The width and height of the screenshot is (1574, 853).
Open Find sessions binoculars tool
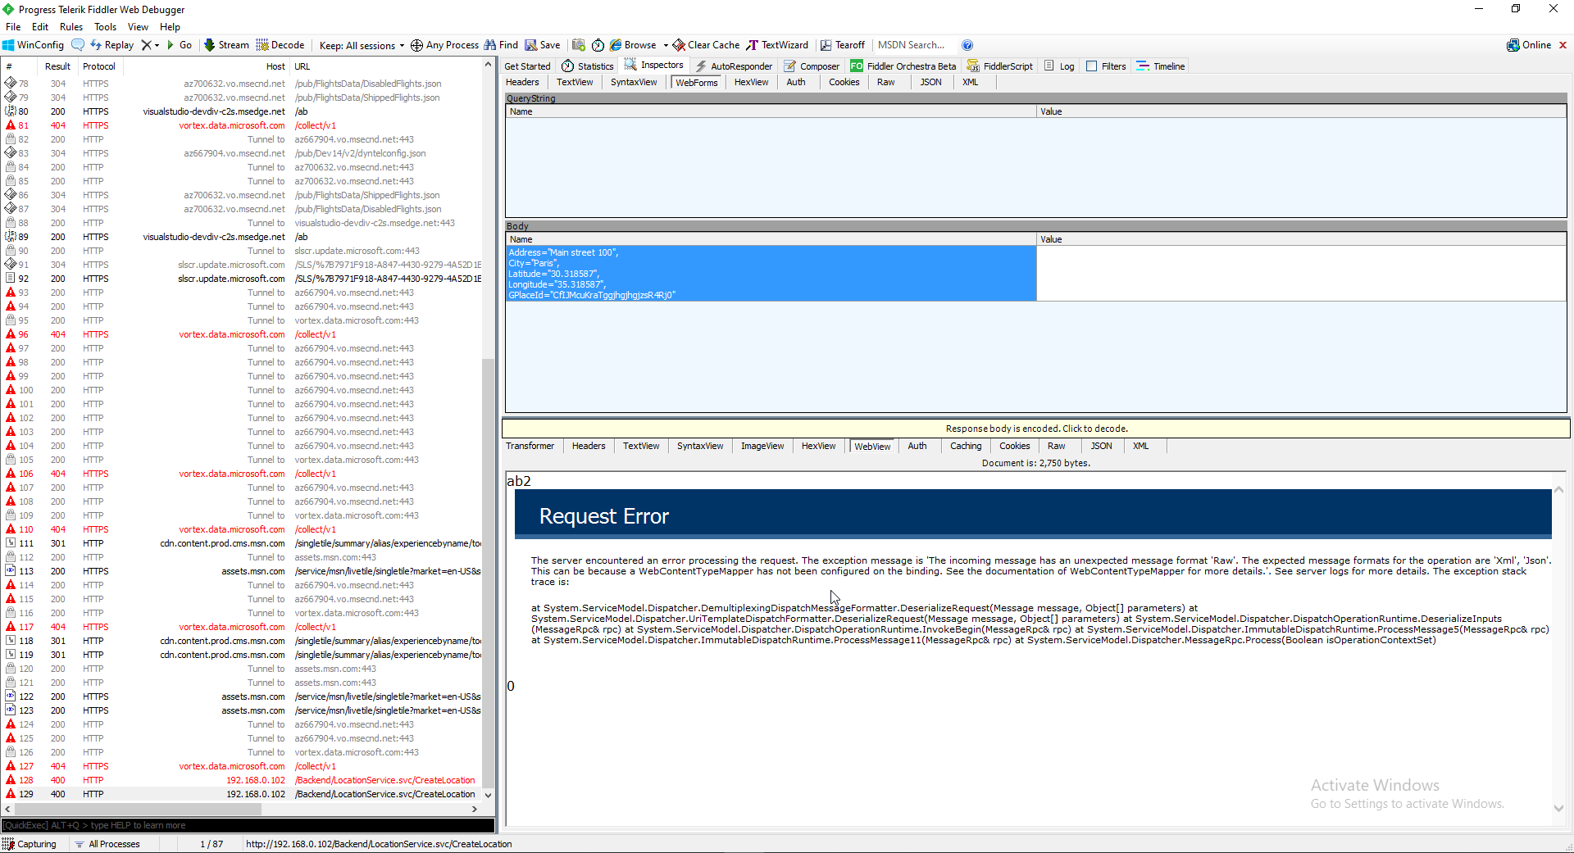(501, 45)
